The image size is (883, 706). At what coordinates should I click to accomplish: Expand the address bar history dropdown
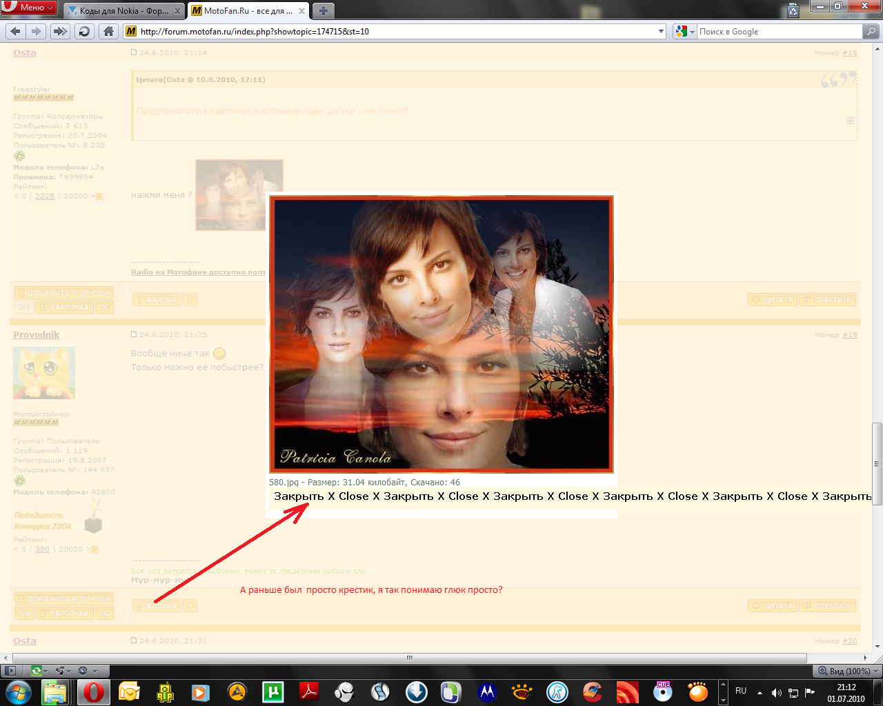[x=661, y=31]
